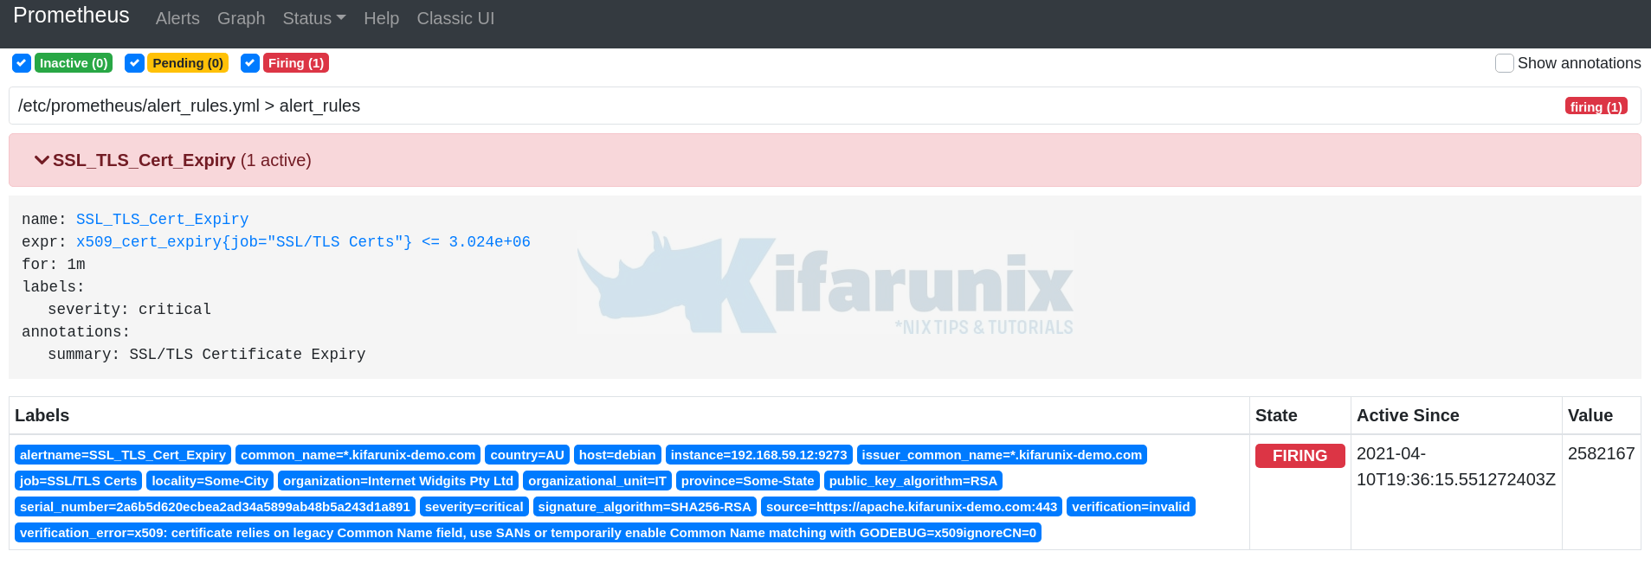This screenshot has height=564, width=1651.
Task: Click the issuer_common_name label badge
Action: pos(1002,455)
